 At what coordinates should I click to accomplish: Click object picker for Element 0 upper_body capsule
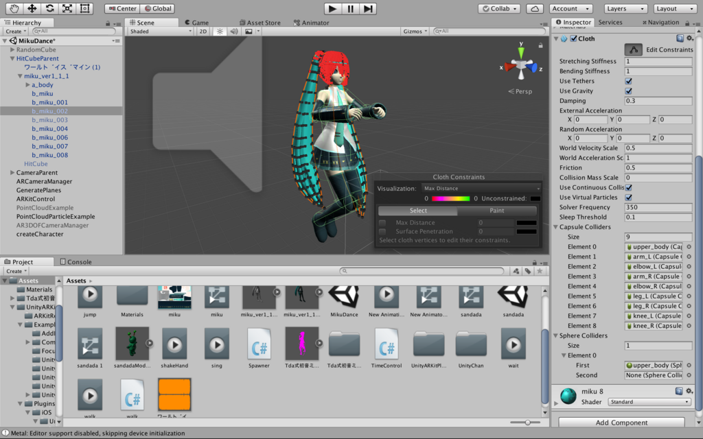click(689, 247)
